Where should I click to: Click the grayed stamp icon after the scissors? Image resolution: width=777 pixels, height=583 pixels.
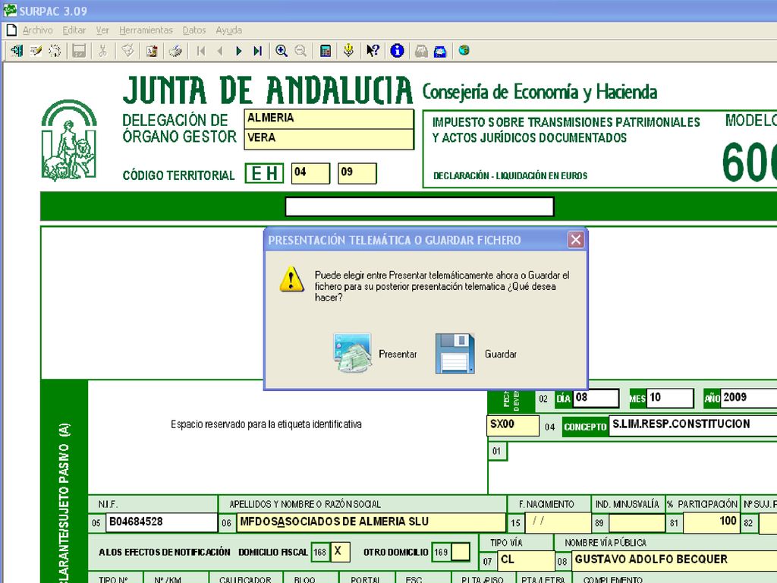click(127, 51)
